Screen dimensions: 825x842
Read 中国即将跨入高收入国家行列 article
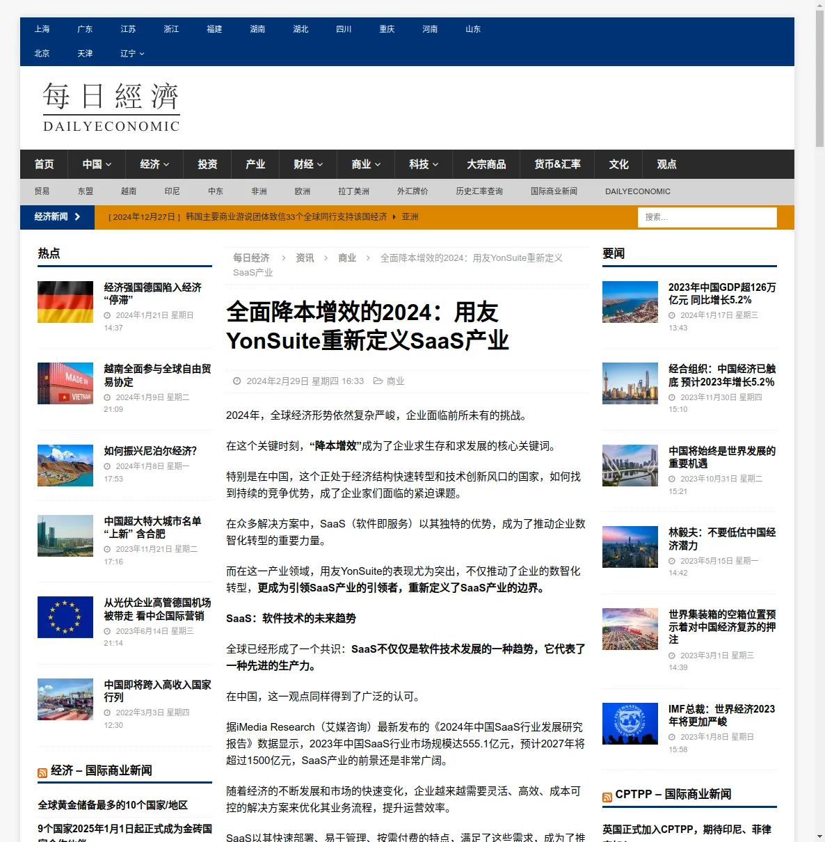tap(157, 691)
